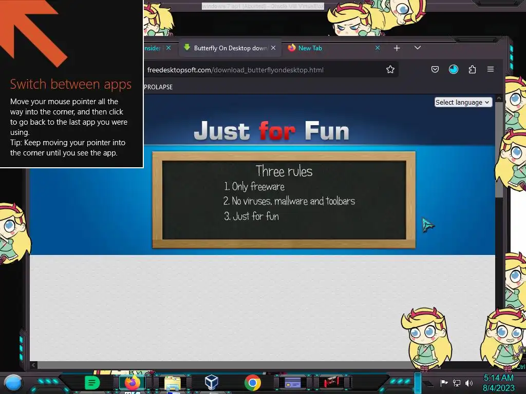Bookmark this page with the star icon
The height and width of the screenshot is (394, 526).
(x=390, y=70)
